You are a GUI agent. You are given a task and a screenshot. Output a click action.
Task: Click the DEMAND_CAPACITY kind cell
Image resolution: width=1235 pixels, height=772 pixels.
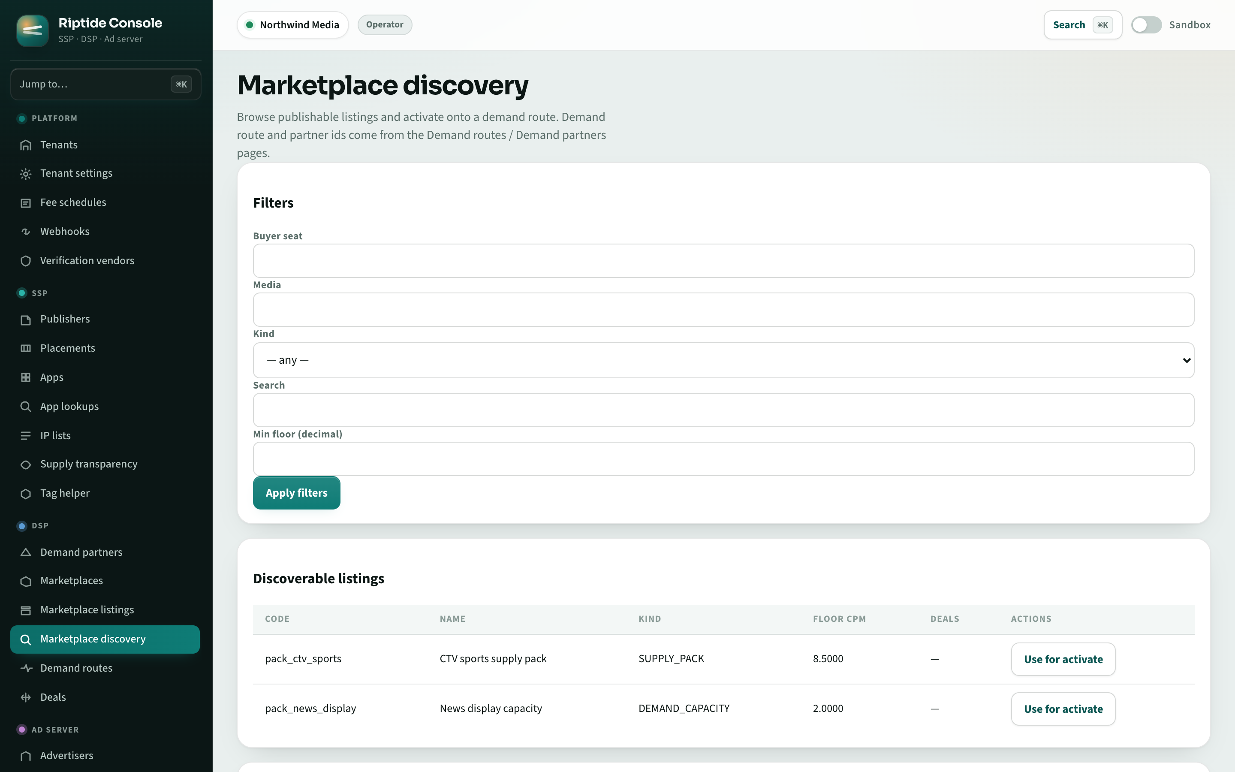point(684,709)
